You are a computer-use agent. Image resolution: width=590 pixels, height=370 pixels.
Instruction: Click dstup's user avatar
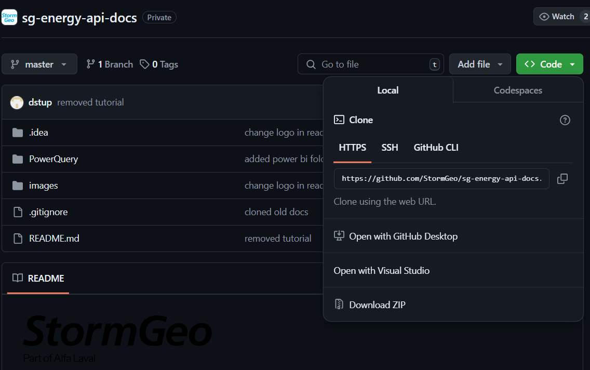pos(17,102)
